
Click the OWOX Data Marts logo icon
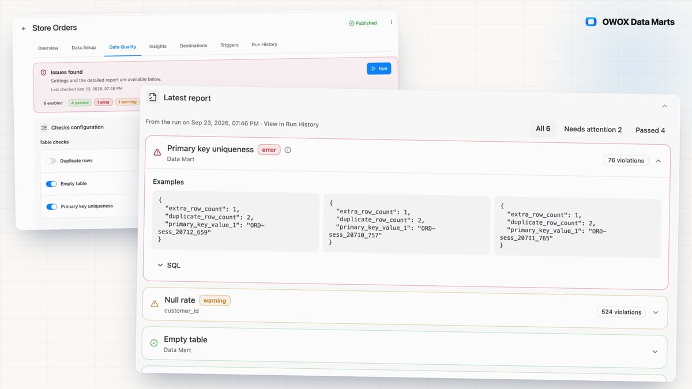(591, 22)
